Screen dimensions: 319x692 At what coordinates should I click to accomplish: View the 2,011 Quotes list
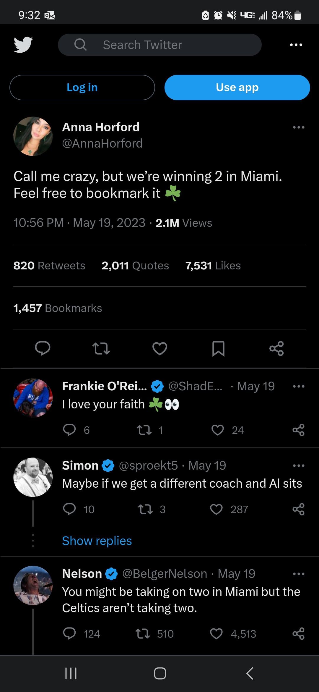tap(135, 266)
